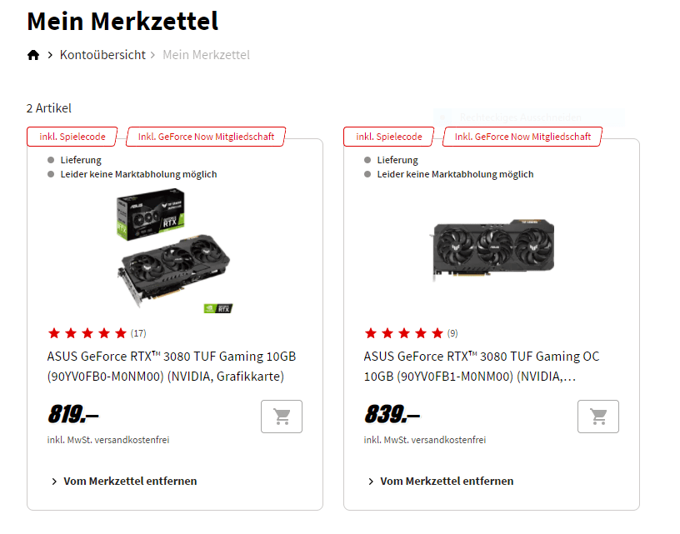
Task: Open ASUS RTX 3080 TUF Gaming OC title
Action: pyautogui.click(x=482, y=367)
